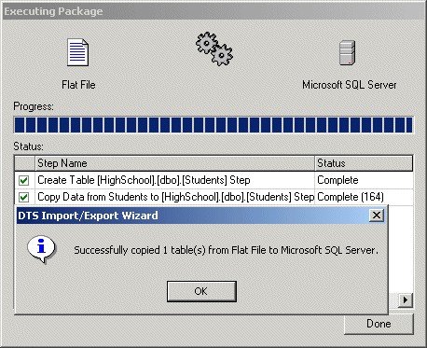Close the DTS Import/Export Wizard dialog
This screenshot has width=427, height=348.
[x=377, y=216]
